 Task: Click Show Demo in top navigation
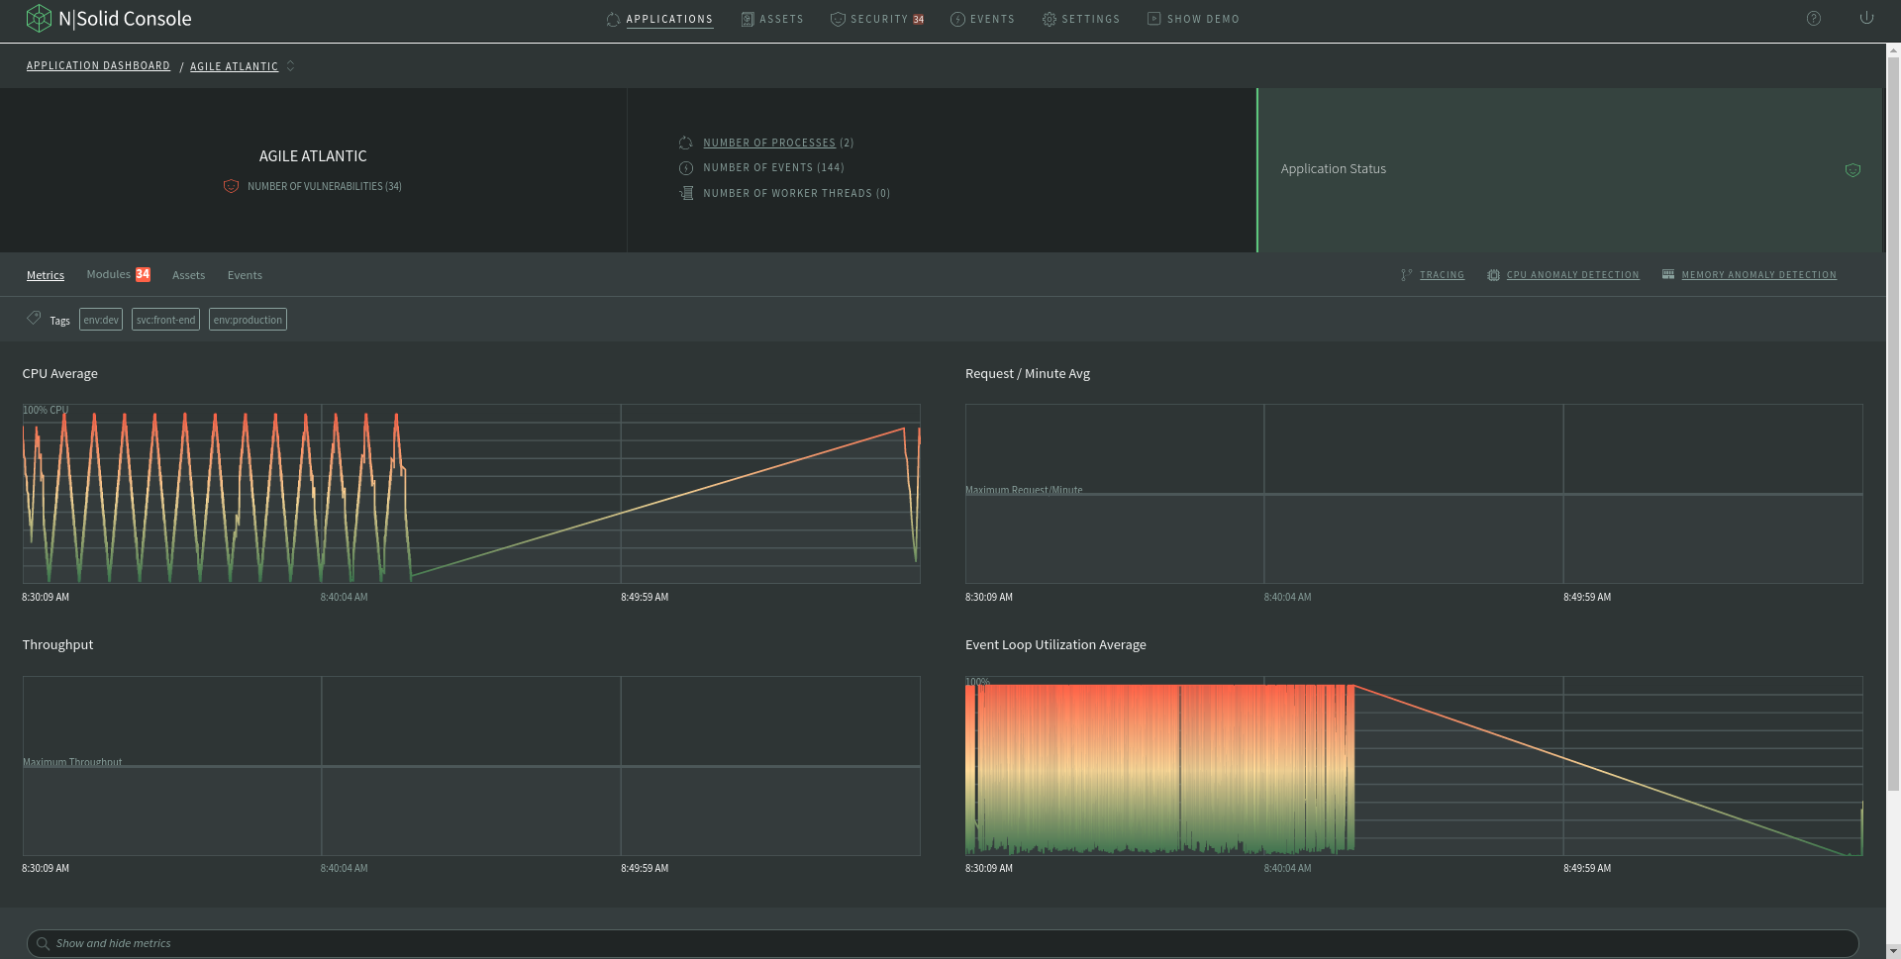(x=1203, y=19)
